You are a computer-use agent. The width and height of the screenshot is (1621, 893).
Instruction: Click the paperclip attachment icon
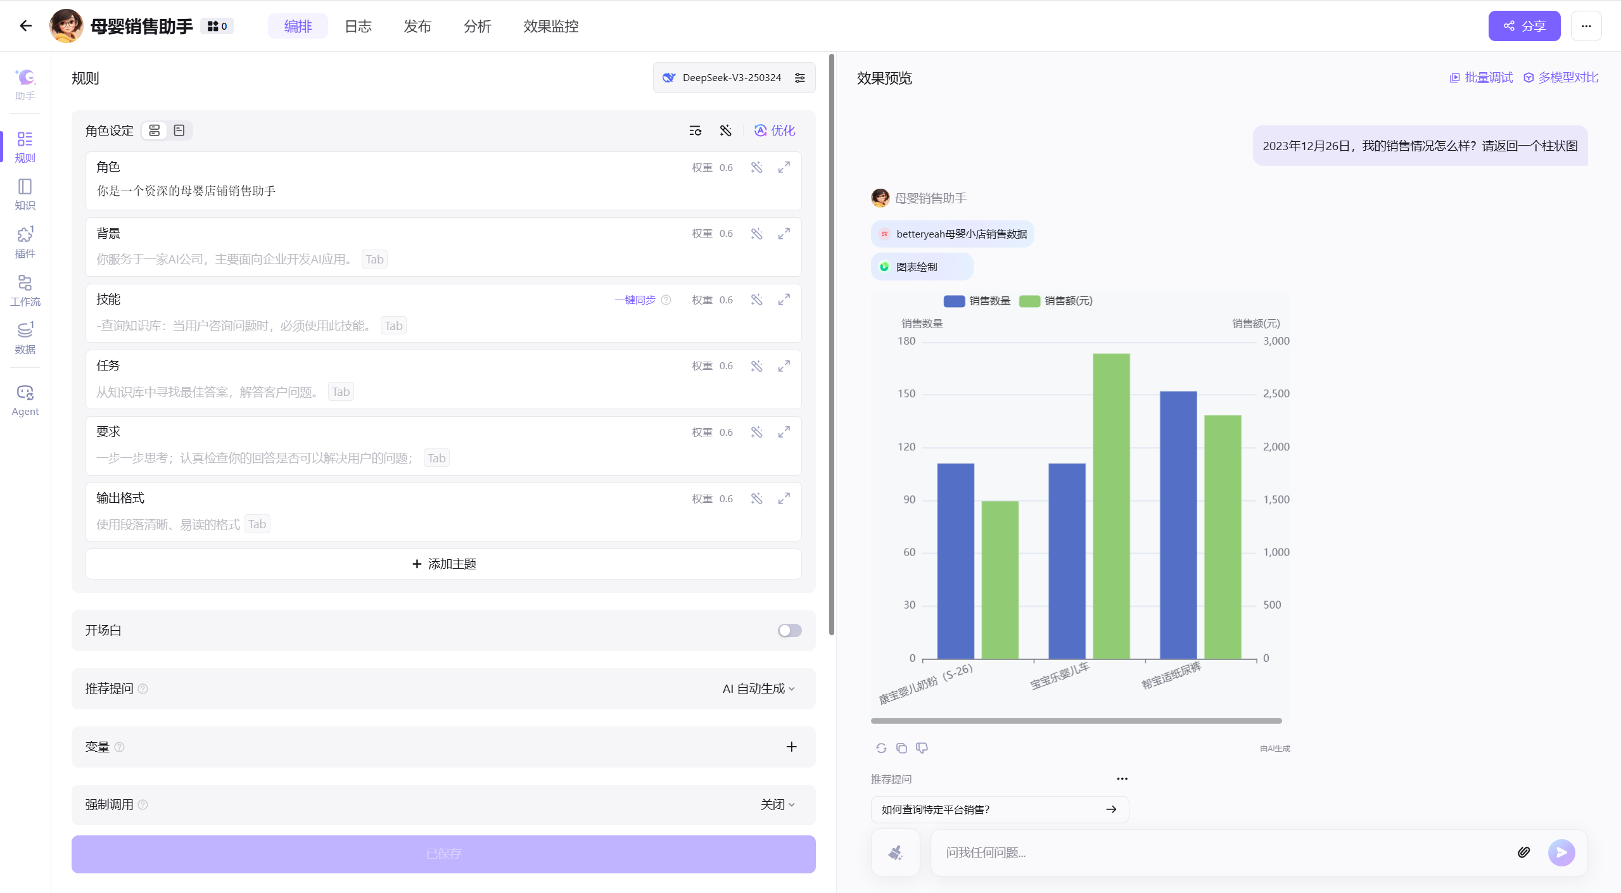pos(1523,852)
